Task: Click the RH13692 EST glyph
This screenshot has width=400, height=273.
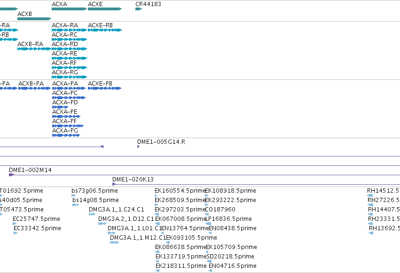Action: [371, 233]
